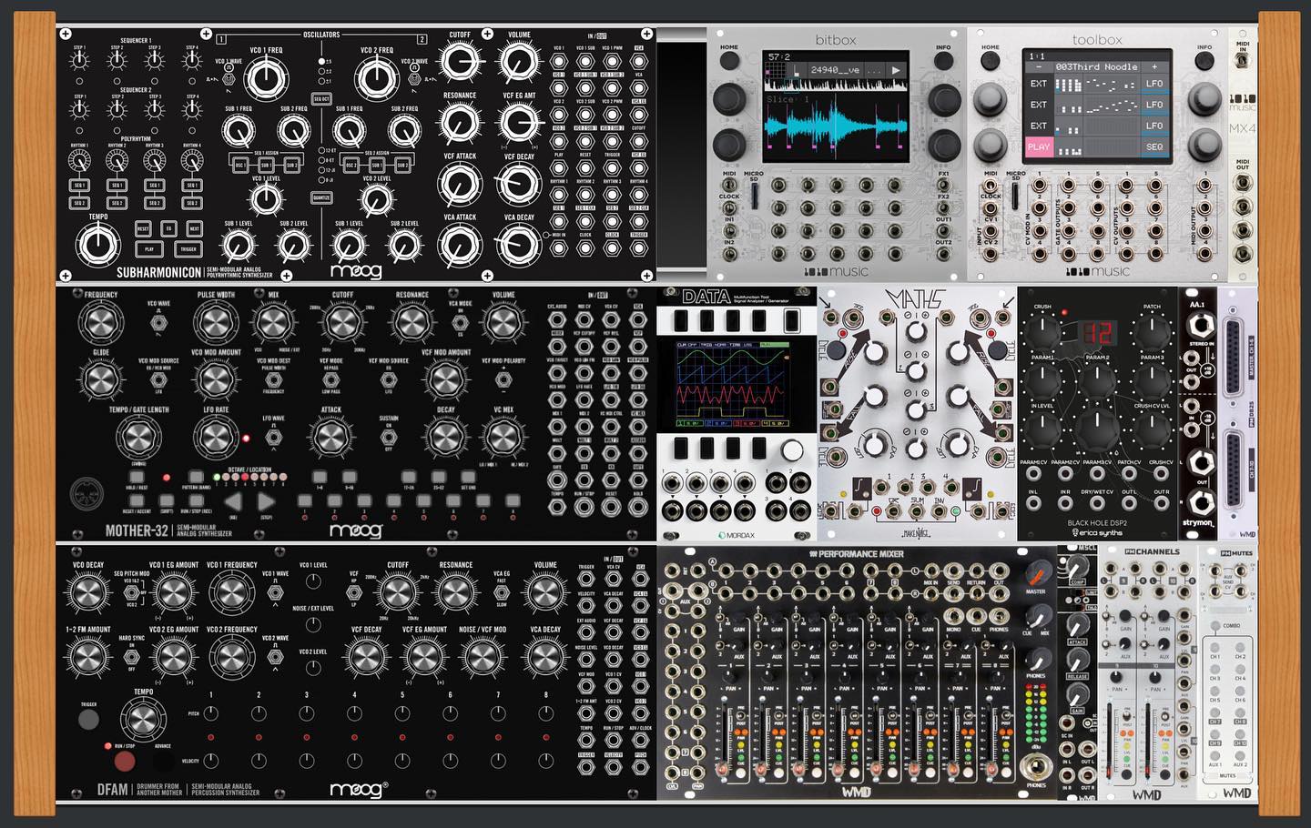
Task: Click the Subharmonicon RESET button
Action: (x=144, y=228)
